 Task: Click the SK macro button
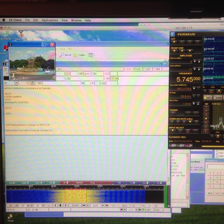66,183
